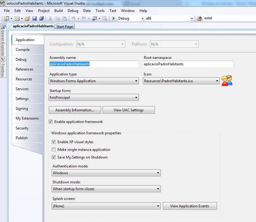Open the Server Explorer side panel
Screen dimensions: 256x222
click(3, 40)
